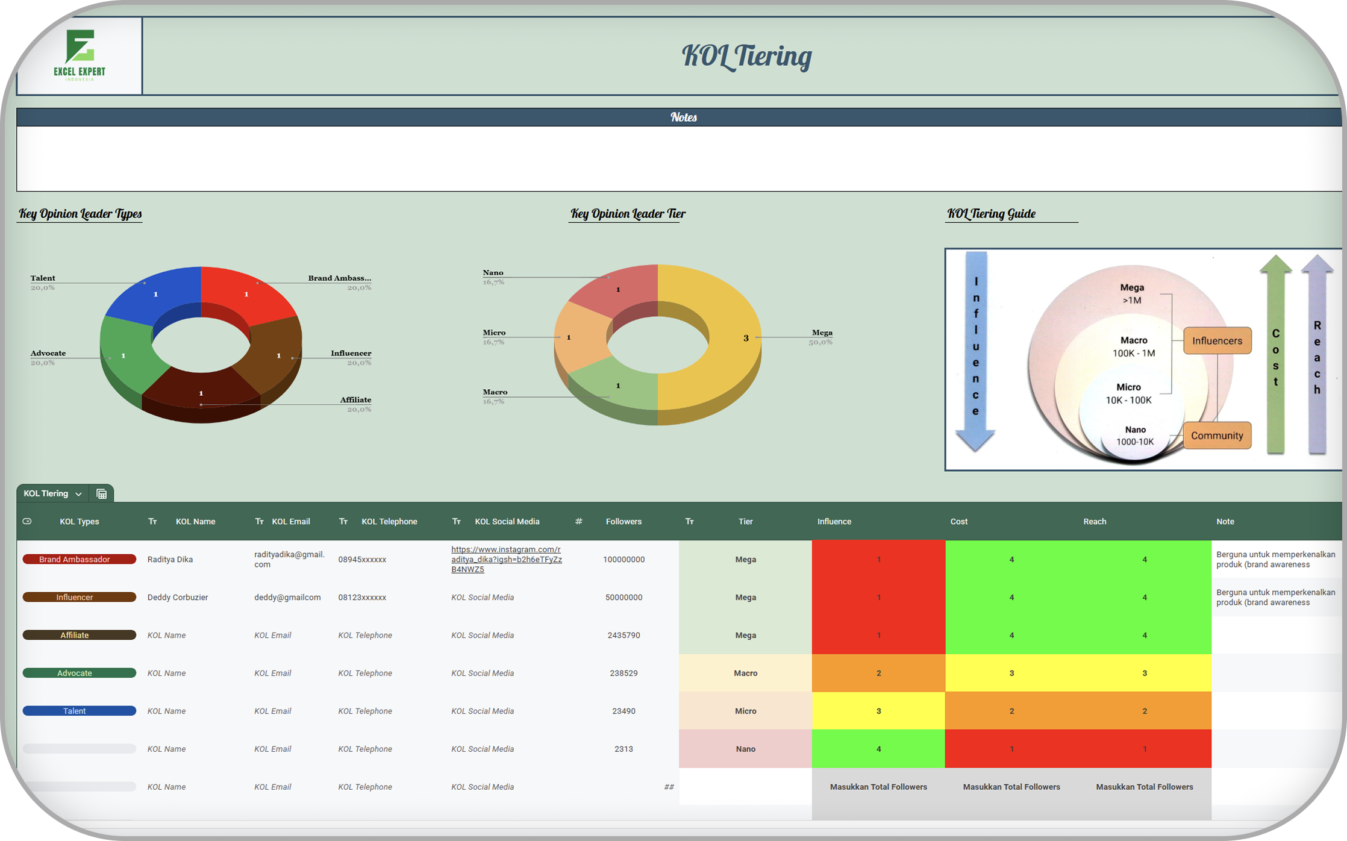1347x841 pixels.
Task: Click the text-type icon beside KOL Email
Action: pos(259,522)
